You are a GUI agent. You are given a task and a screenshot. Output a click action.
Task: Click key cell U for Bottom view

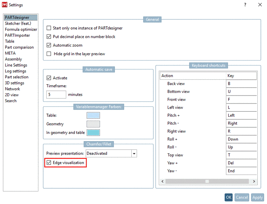[241, 91]
